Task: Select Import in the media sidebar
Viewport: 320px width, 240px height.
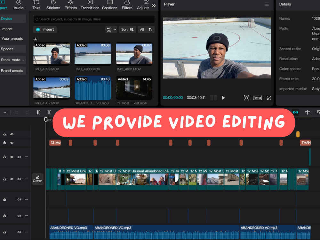Action: [7, 29]
